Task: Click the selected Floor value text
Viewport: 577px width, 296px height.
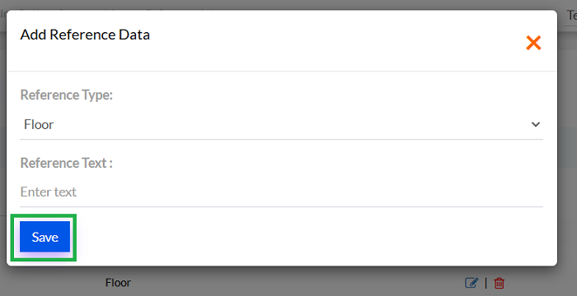Action: 39,124
